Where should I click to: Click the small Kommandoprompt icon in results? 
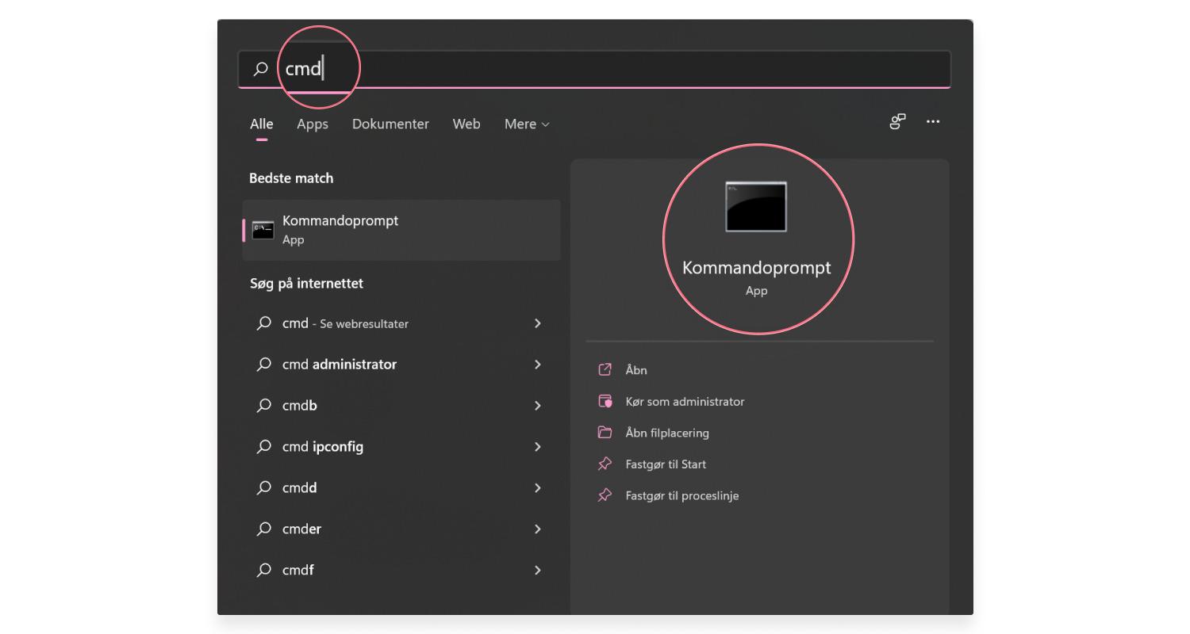coord(263,230)
